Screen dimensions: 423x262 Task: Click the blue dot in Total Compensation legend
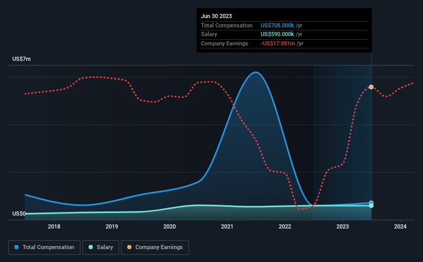(16, 247)
